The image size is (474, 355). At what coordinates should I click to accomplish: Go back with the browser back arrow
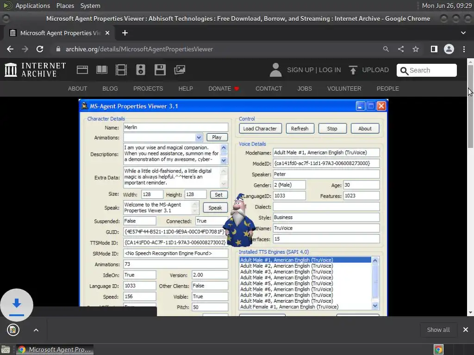click(10, 49)
